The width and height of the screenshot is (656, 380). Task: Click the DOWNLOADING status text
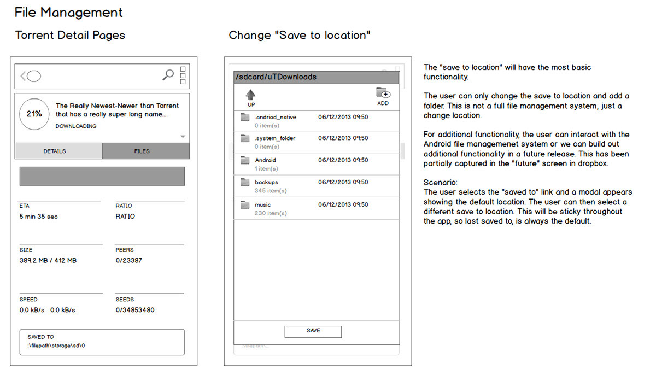(76, 126)
